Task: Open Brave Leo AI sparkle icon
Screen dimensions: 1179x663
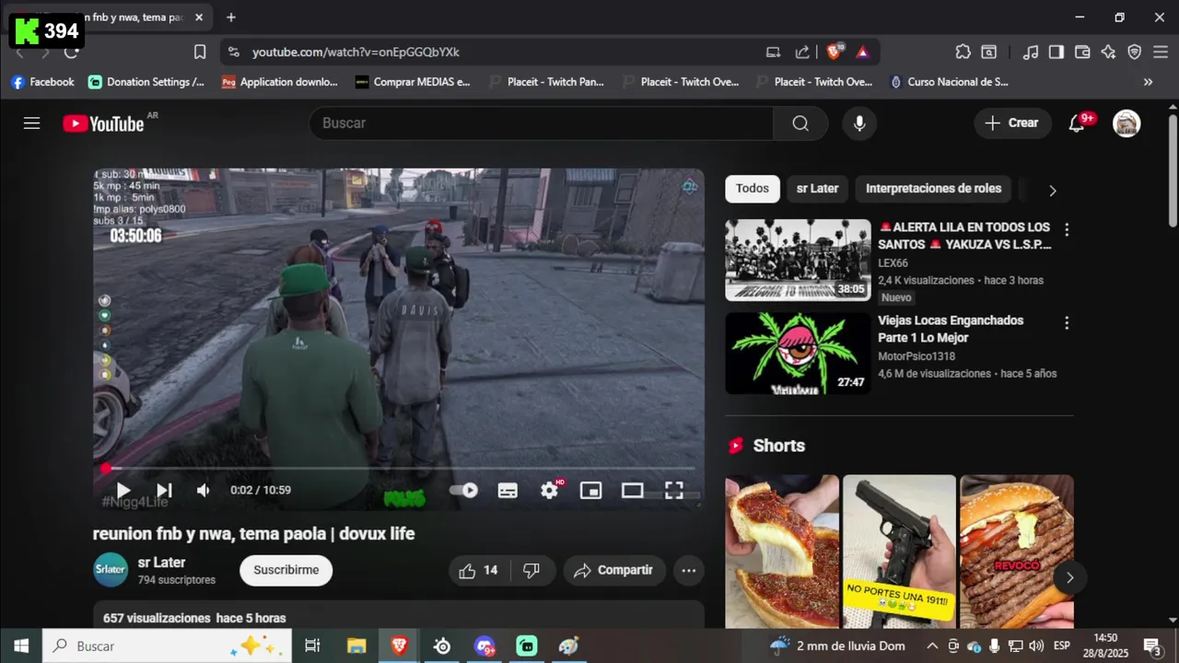Action: pyautogui.click(x=1108, y=52)
